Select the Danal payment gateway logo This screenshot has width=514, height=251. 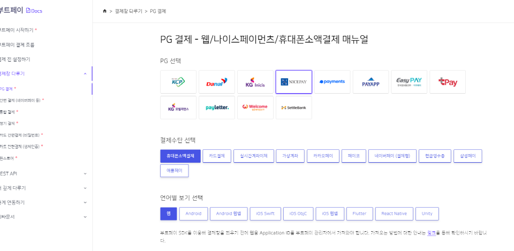pyautogui.click(x=217, y=81)
